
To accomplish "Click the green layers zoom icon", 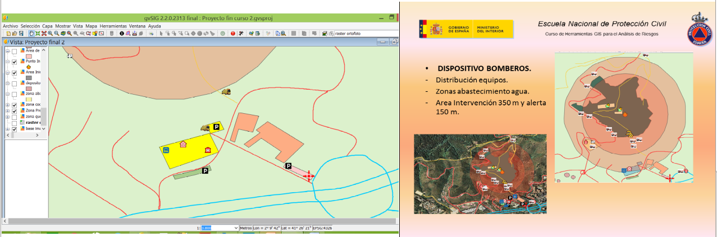I will [63, 34].
